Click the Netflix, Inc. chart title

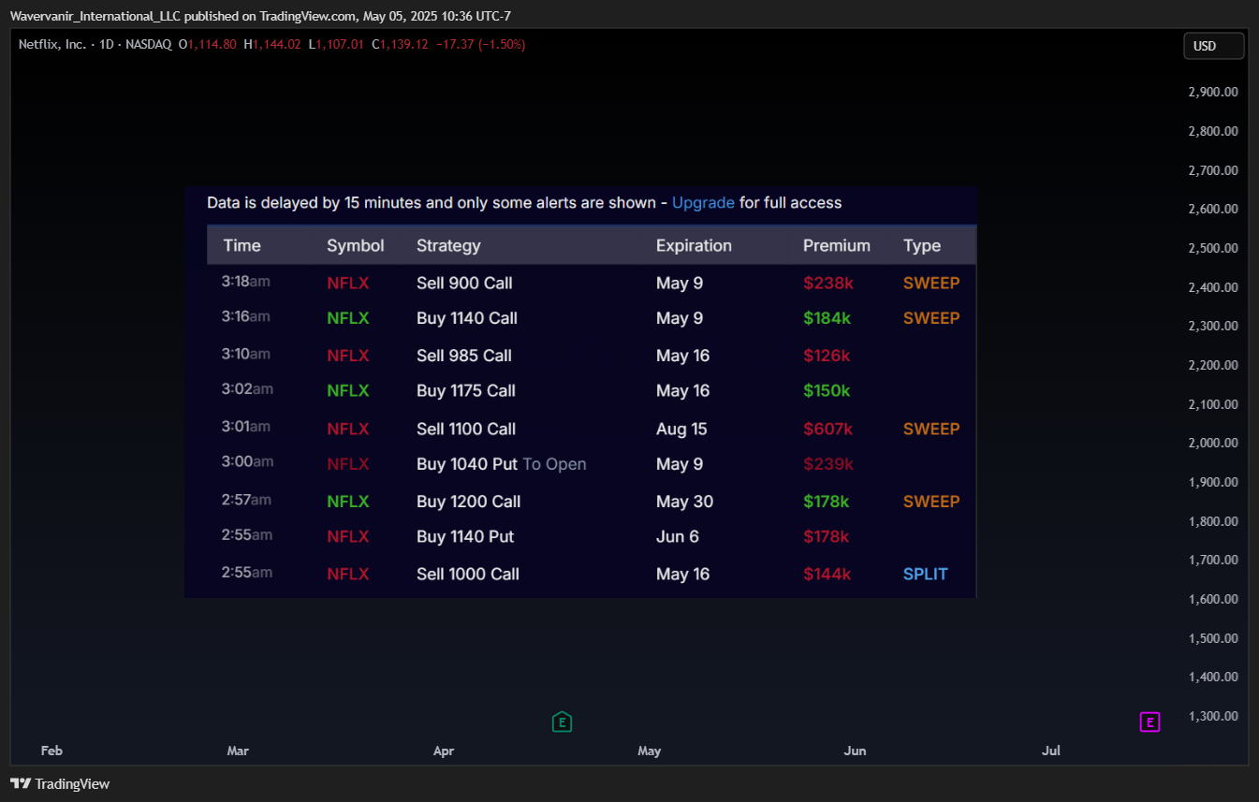click(51, 44)
